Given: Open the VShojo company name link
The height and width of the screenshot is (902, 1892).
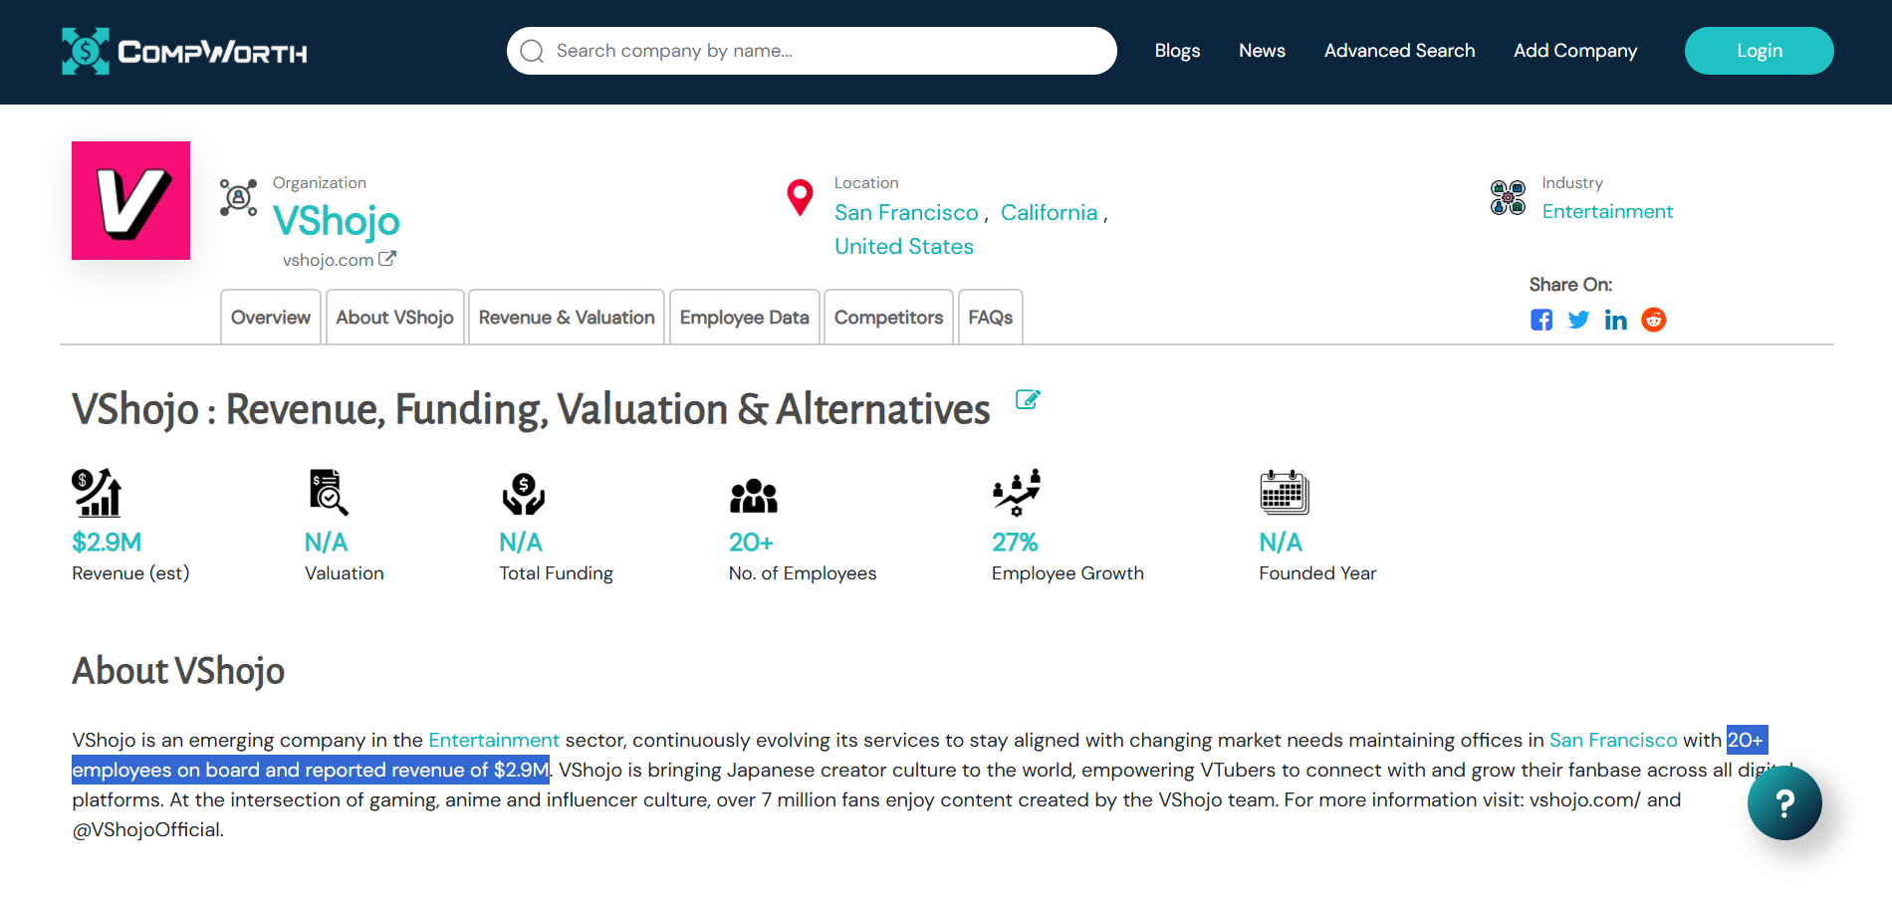Looking at the screenshot, I should point(337,221).
